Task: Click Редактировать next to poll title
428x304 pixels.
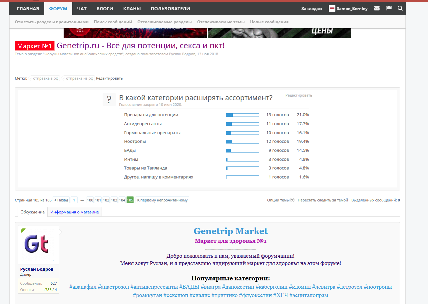Action: coord(298,95)
